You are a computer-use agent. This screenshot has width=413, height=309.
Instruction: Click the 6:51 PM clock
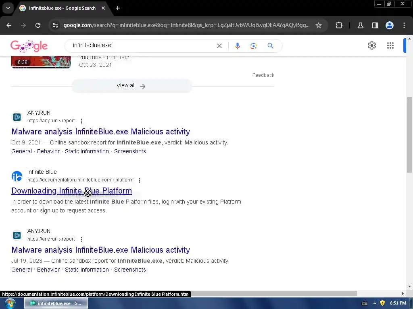tap(398, 303)
